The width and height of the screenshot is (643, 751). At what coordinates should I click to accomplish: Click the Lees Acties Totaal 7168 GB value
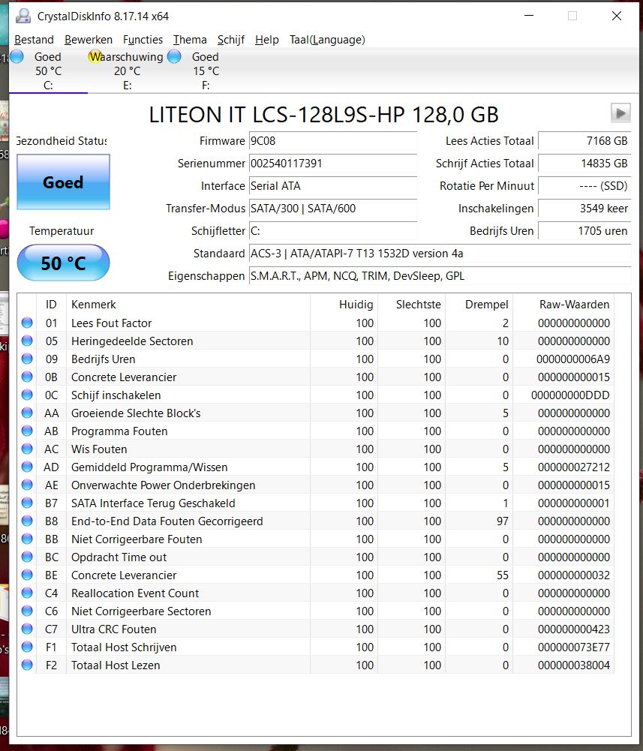(x=584, y=141)
